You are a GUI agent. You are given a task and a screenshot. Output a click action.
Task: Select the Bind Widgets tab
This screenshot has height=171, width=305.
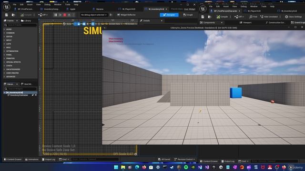point(27,84)
